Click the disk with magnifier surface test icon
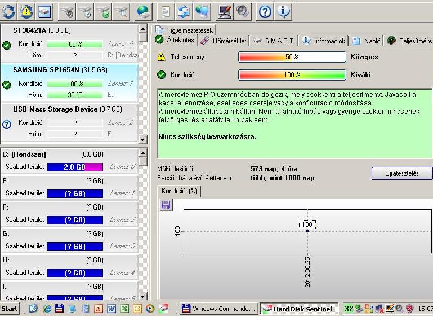 [x=120, y=11]
